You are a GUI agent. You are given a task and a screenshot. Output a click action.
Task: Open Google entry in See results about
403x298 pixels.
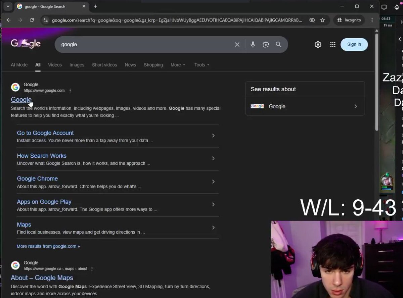pyautogui.click(x=305, y=106)
